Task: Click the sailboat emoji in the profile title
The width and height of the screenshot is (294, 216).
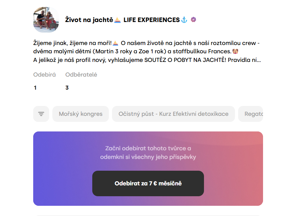Action: 117,20
